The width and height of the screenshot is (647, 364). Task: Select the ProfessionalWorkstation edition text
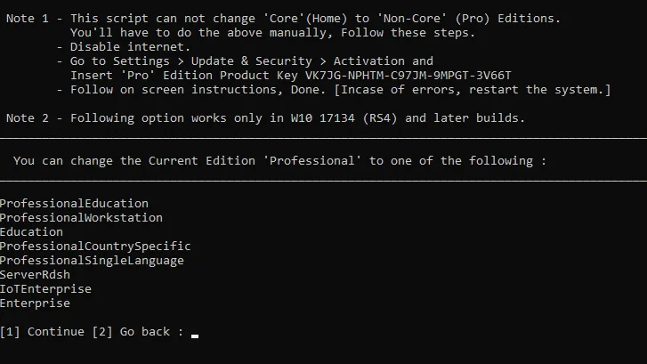tap(81, 217)
